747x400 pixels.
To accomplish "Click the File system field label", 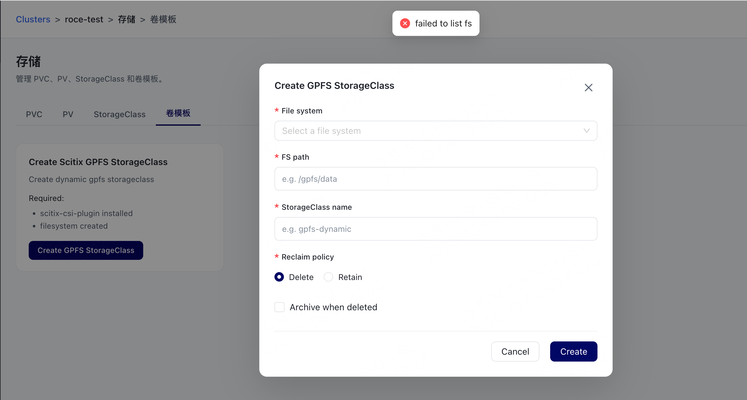I will 302,111.
